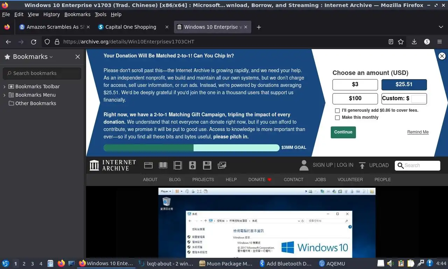Open the History menu
This screenshot has height=269, width=448.
coord(51,14)
